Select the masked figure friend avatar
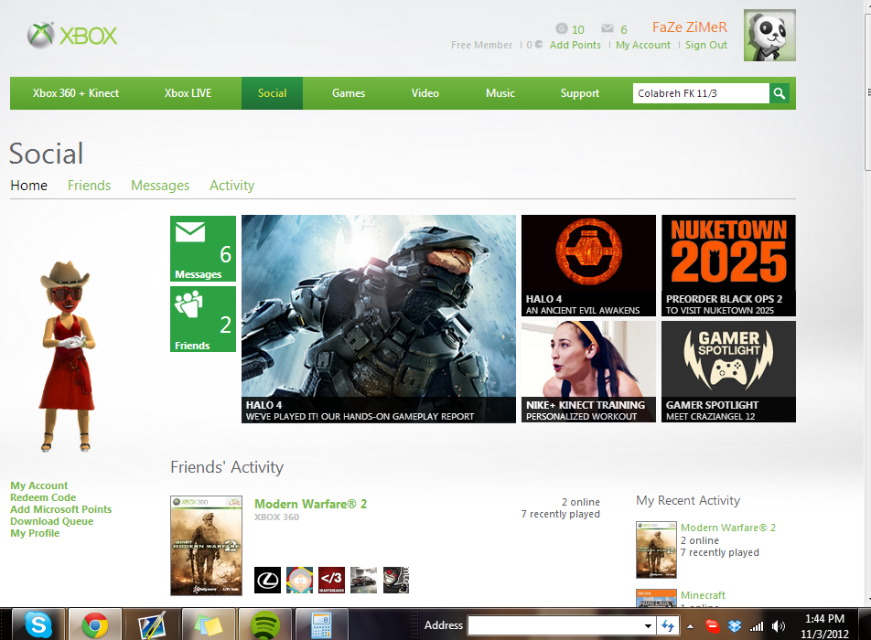 (x=396, y=580)
